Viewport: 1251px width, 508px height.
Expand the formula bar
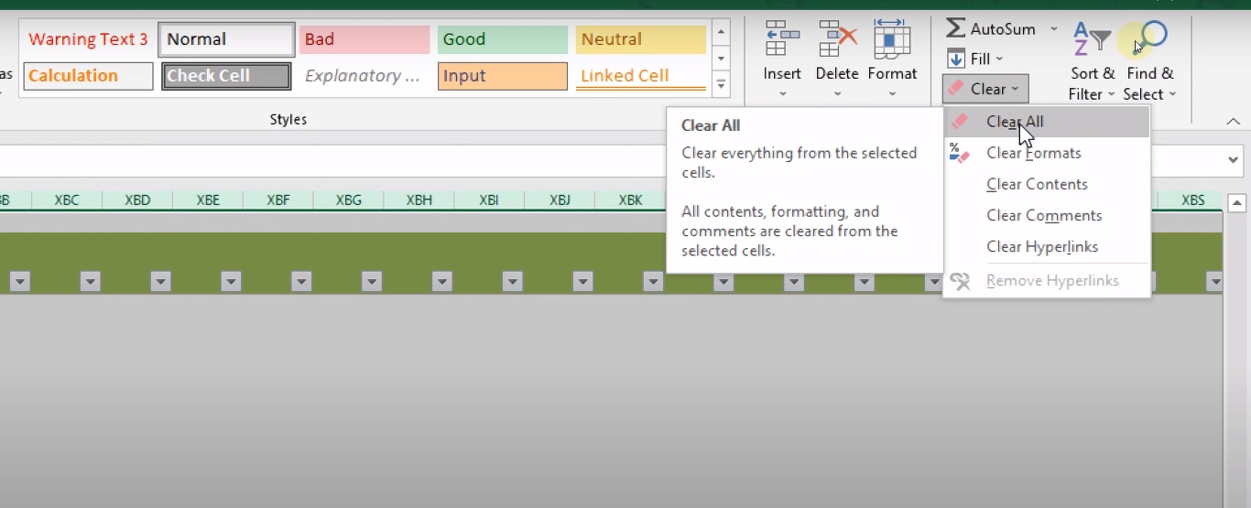pos(1233,160)
